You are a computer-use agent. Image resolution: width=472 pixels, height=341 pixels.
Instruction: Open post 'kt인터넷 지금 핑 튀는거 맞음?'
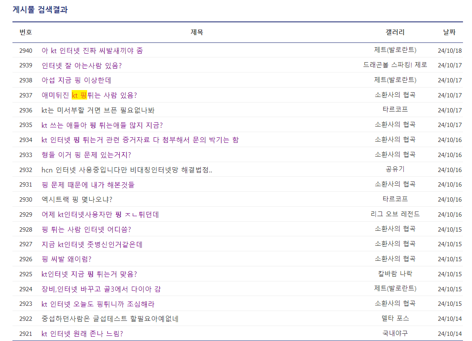[89, 274]
